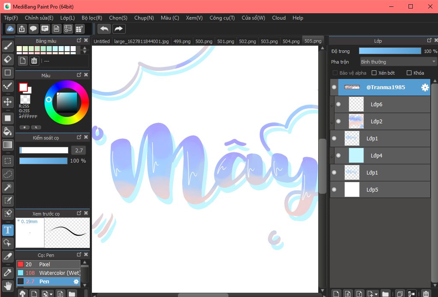The height and width of the screenshot is (297, 438).
Task: Open the Pha trộn blend mode dropdown
Action: click(x=398, y=62)
